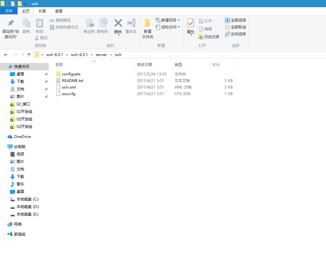The width and height of the screenshot is (326, 264).
Task: Click the Delete (删除) X icon
Action: tap(118, 23)
